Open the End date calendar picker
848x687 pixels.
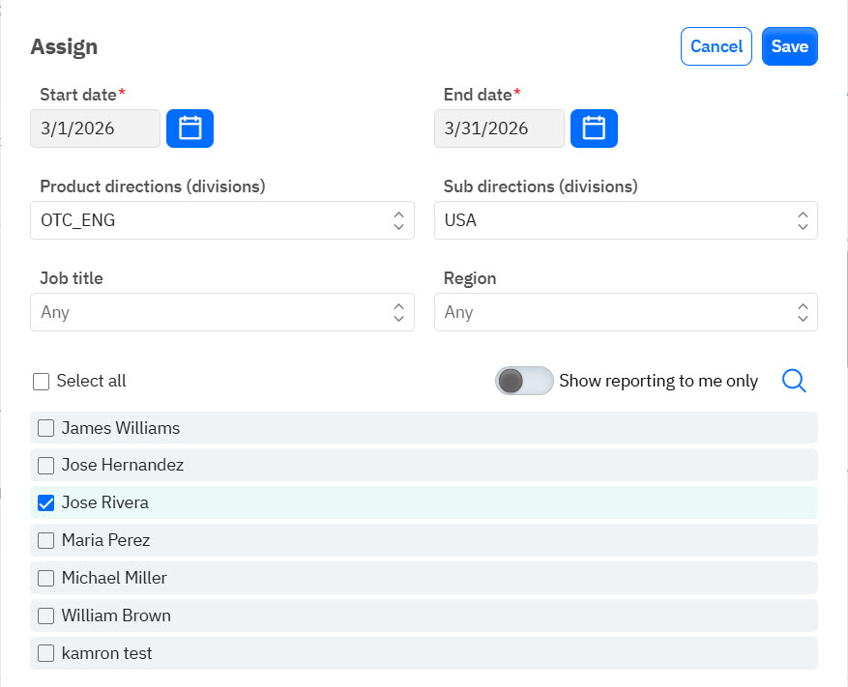click(594, 129)
